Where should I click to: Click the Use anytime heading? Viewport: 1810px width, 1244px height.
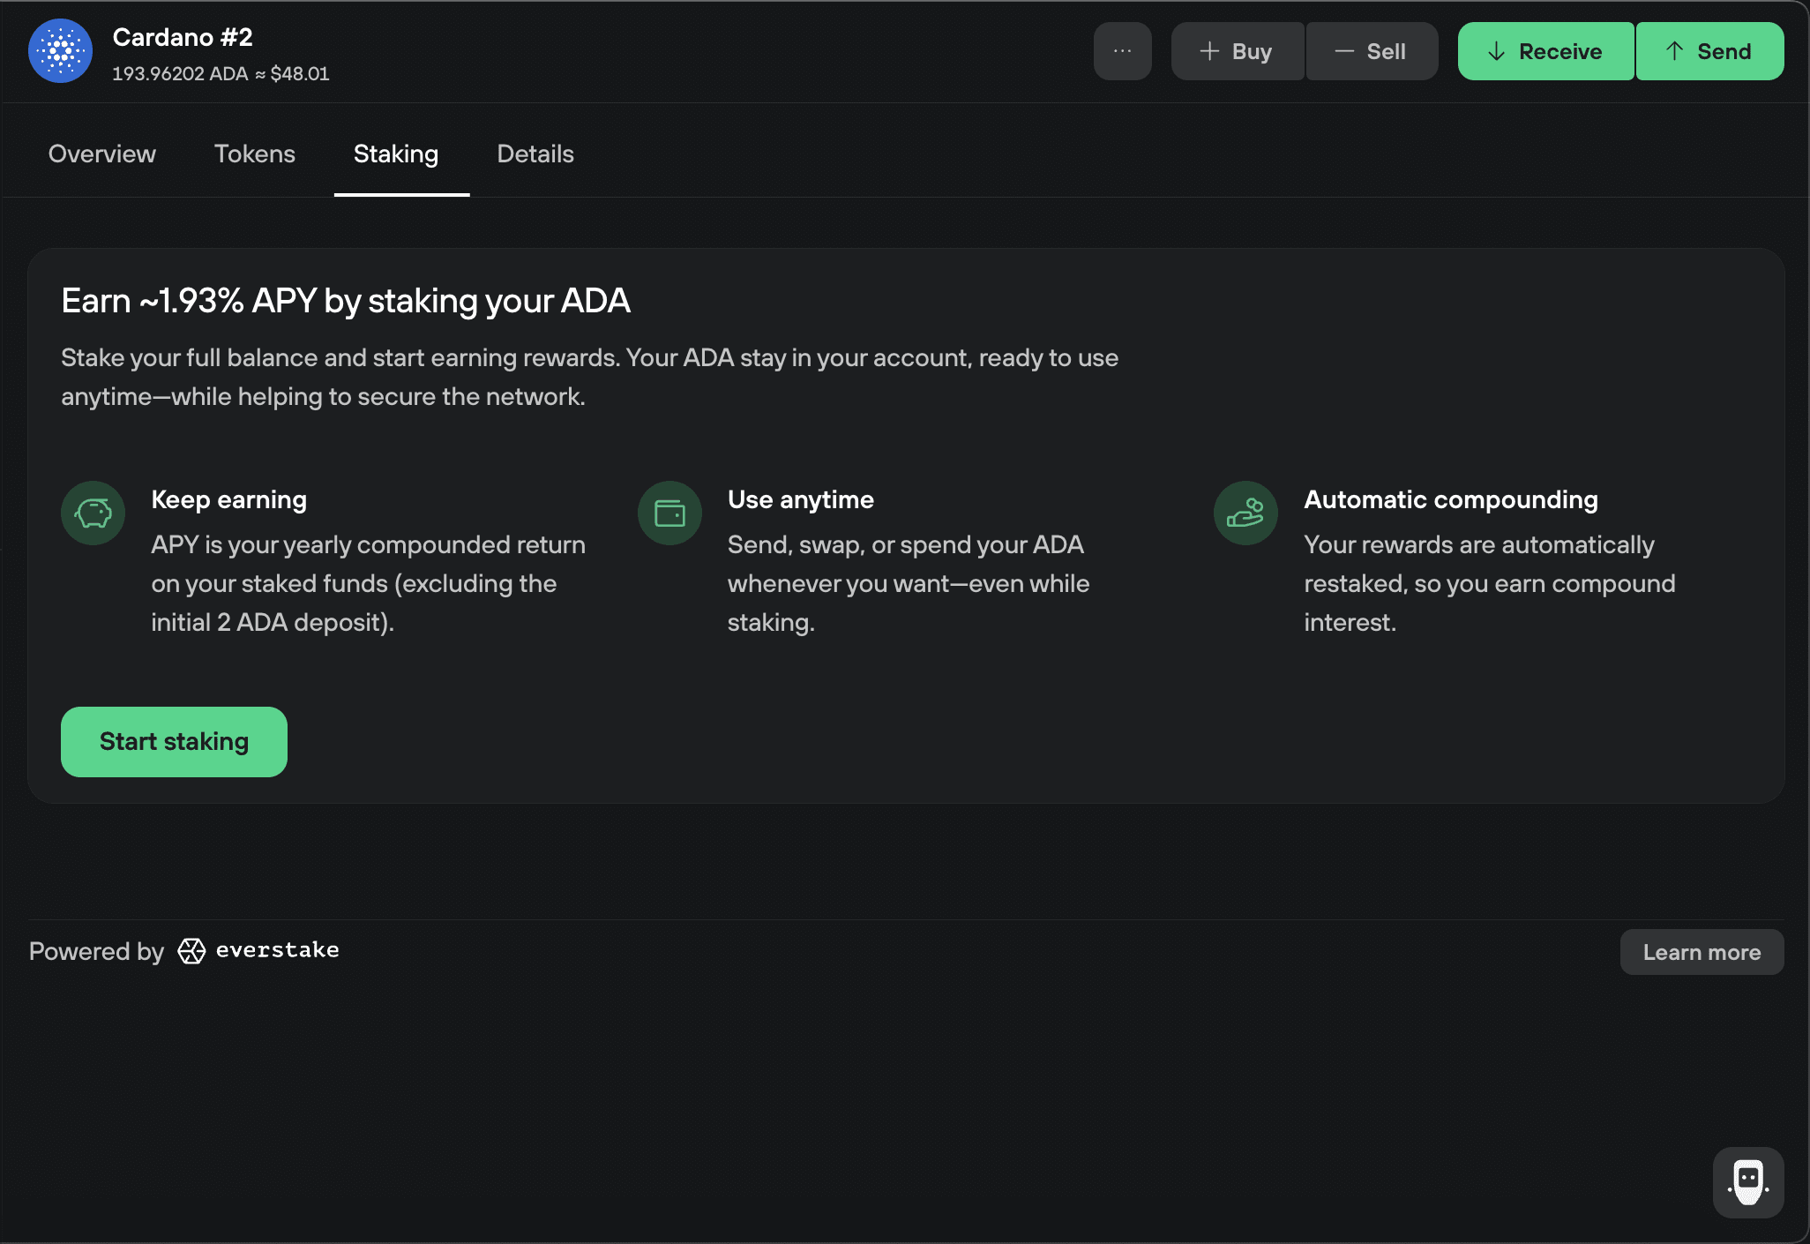point(801,499)
